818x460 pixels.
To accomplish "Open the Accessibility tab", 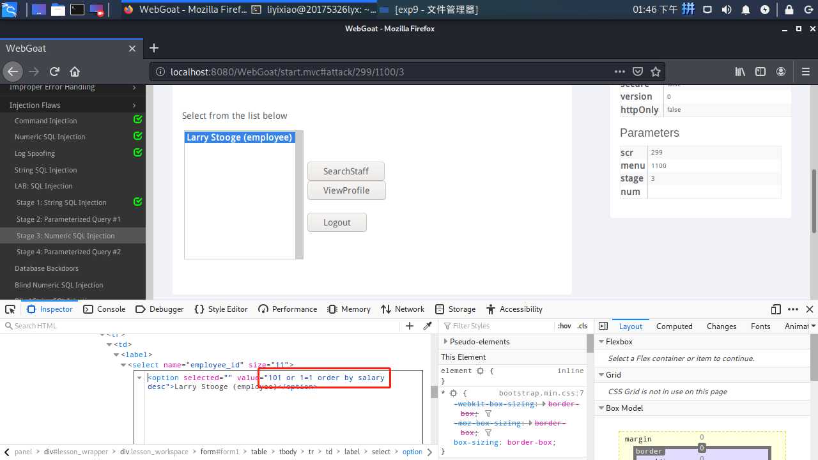I will 514,309.
